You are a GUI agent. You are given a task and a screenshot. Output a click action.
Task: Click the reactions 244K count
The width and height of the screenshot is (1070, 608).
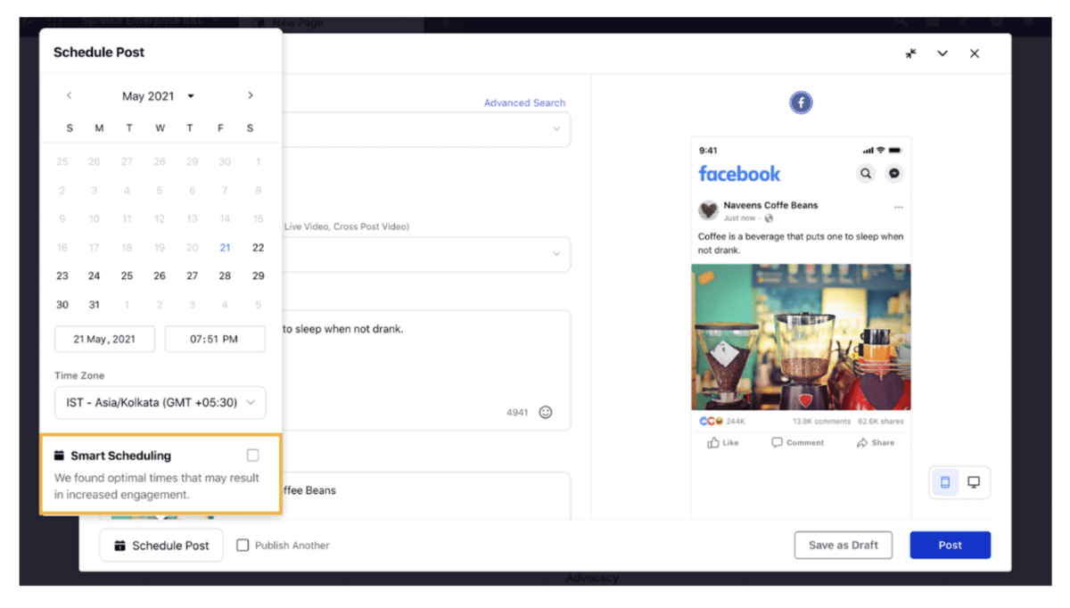point(722,421)
